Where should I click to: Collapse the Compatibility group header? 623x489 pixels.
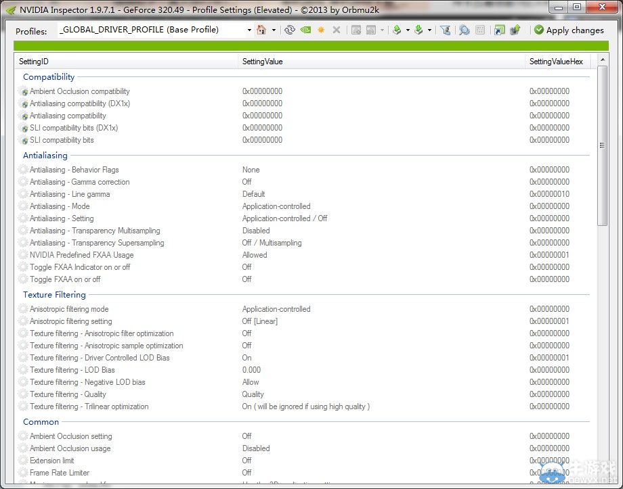click(x=49, y=77)
